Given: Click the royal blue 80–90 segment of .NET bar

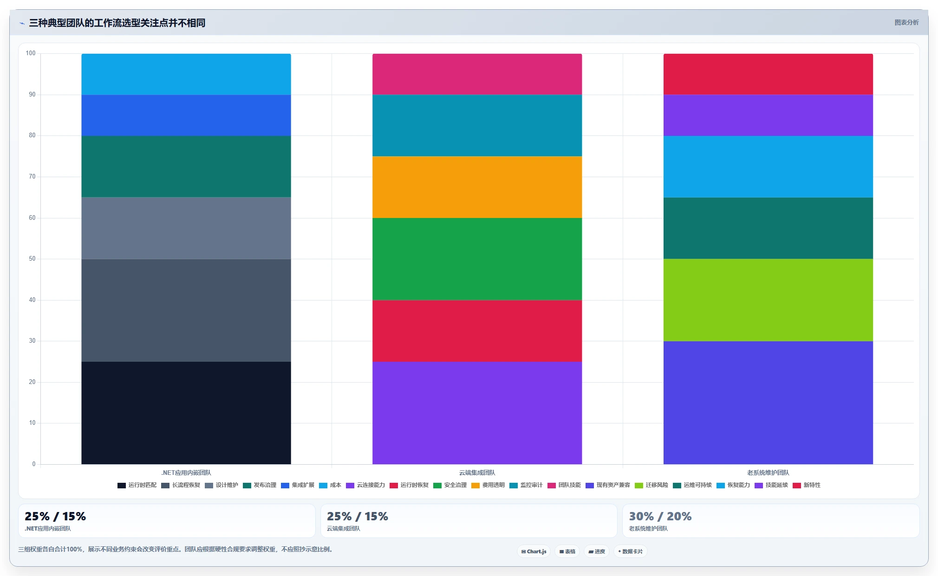Looking at the screenshot, I should click(186, 115).
